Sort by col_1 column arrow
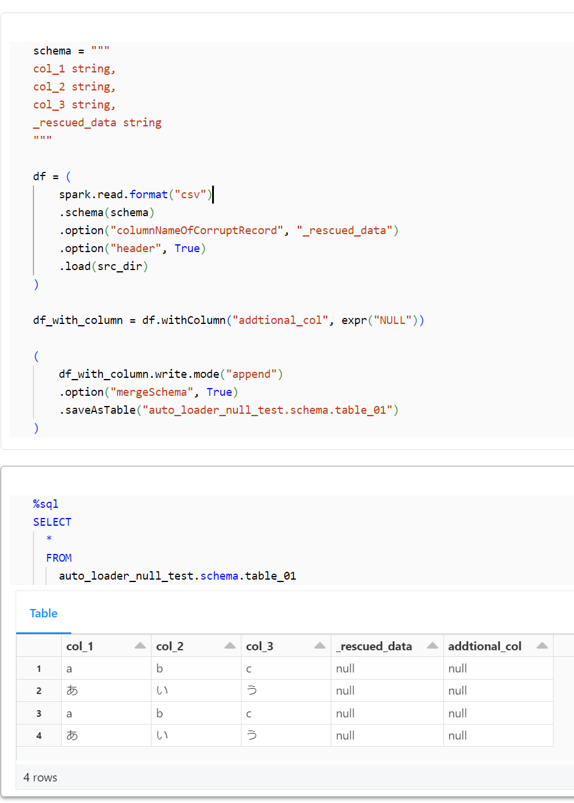This screenshot has height=803, width=574. pyautogui.click(x=140, y=646)
